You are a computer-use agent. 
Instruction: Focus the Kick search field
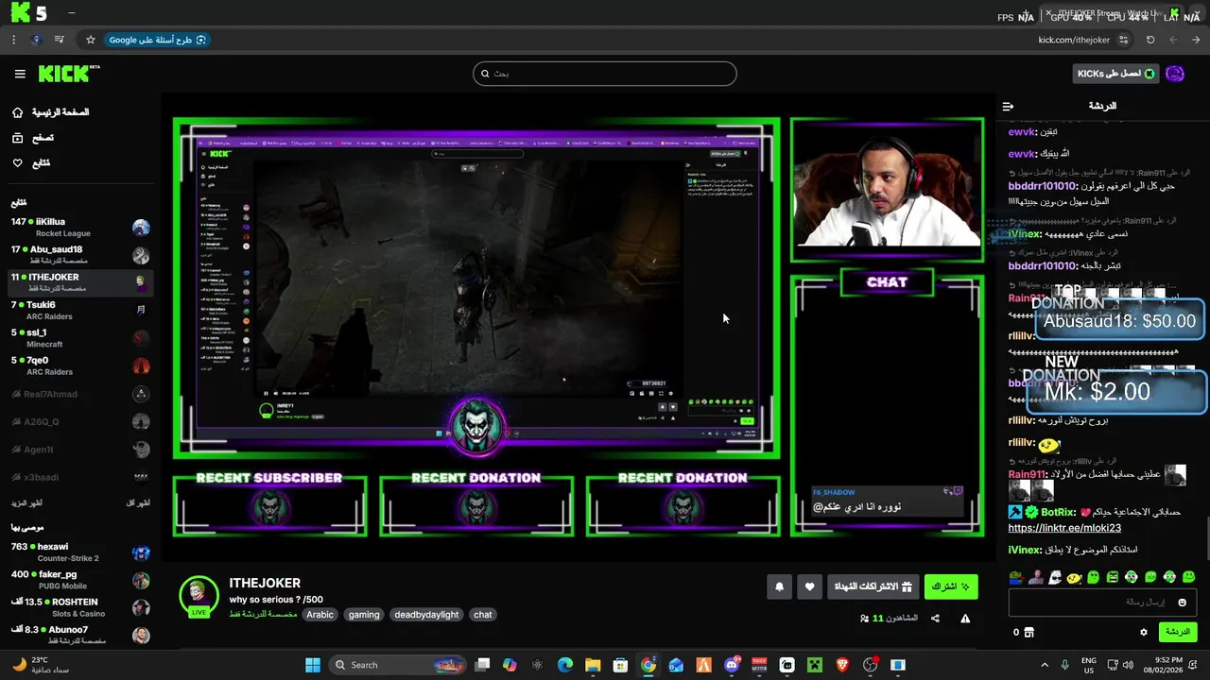tap(605, 74)
